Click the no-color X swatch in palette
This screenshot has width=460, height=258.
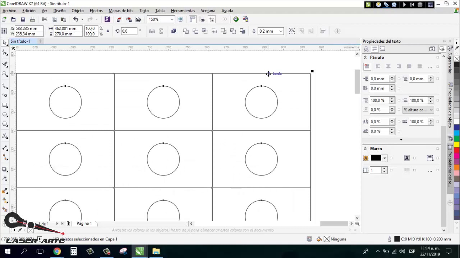pos(457,59)
